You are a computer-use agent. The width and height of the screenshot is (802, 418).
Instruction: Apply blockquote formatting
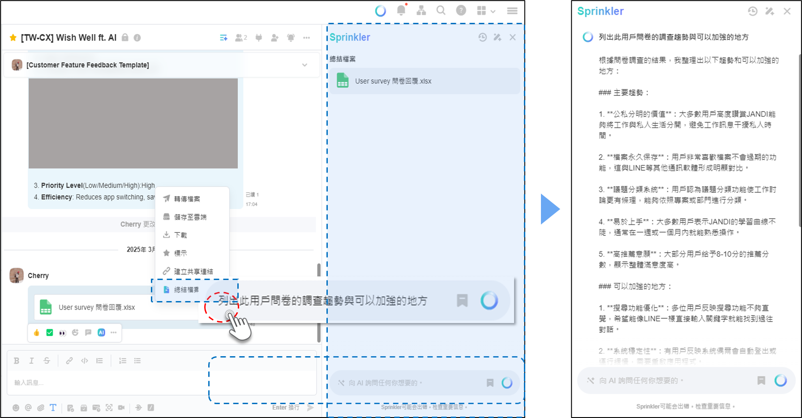[x=99, y=361]
